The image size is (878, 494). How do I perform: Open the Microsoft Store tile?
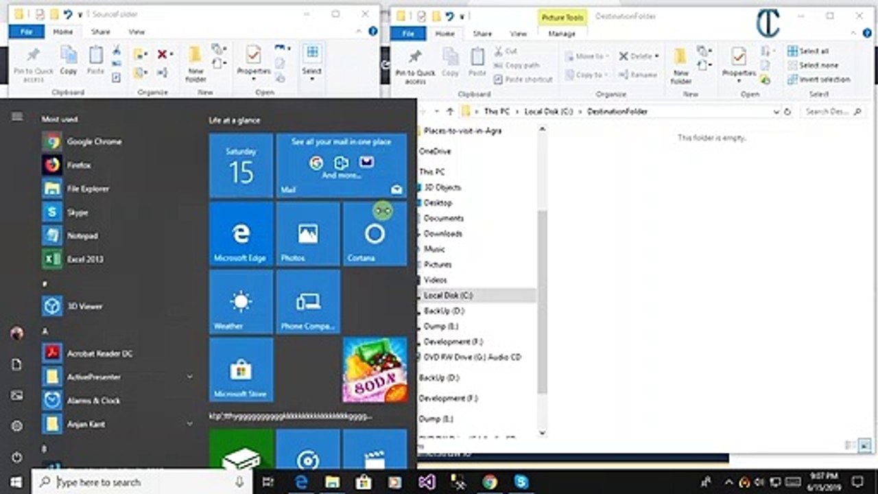click(x=241, y=369)
